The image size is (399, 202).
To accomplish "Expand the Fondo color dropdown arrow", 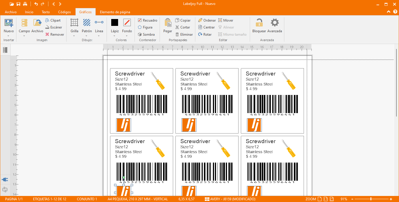I will tap(127, 36).
